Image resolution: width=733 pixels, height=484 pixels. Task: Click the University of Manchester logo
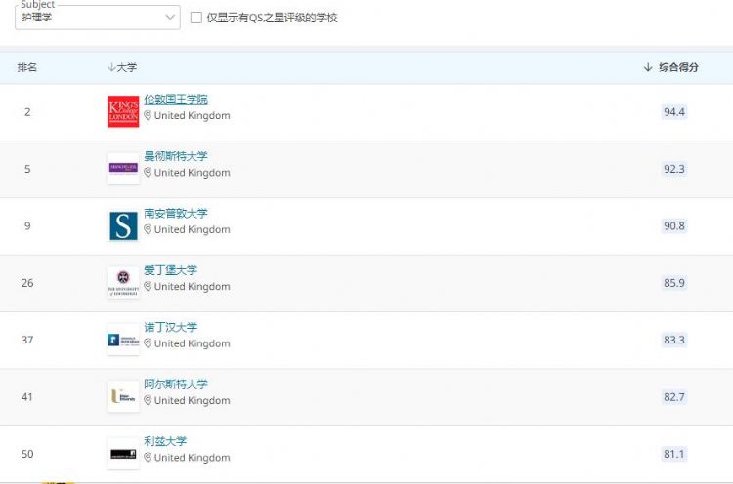point(123,168)
